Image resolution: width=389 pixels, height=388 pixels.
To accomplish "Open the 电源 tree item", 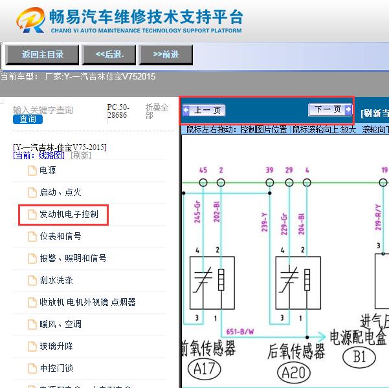I will [48, 170].
